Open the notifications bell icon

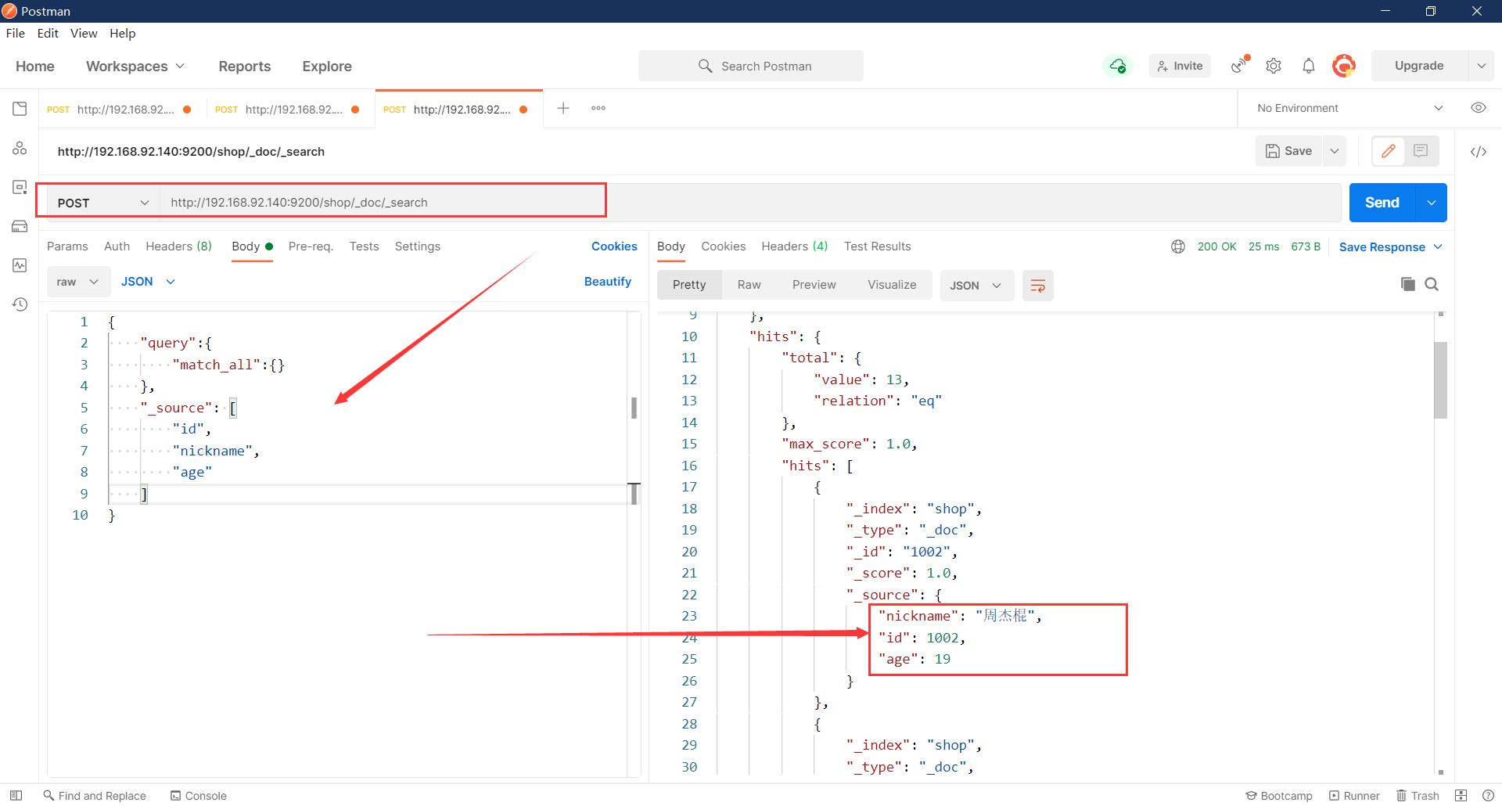pyautogui.click(x=1309, y=66)
